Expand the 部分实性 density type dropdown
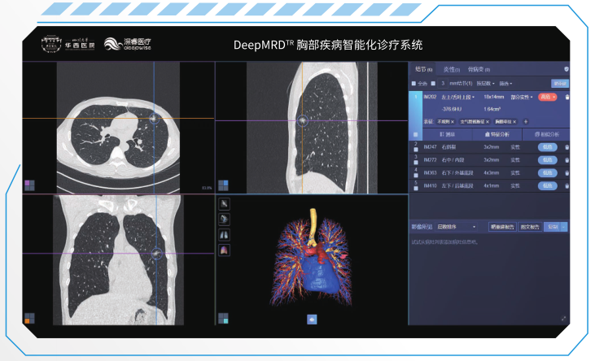595x361 pixels. click(522, 97)
